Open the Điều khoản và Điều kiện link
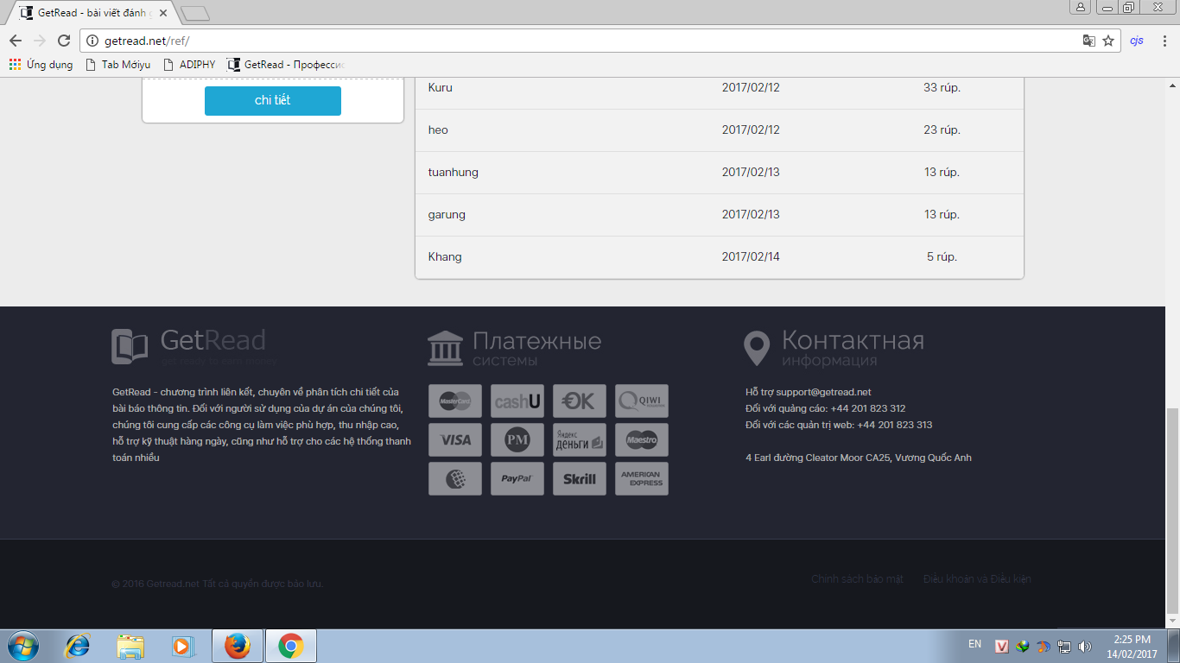This screenshot has height=663, width=1180. click(x=977, y=579)
